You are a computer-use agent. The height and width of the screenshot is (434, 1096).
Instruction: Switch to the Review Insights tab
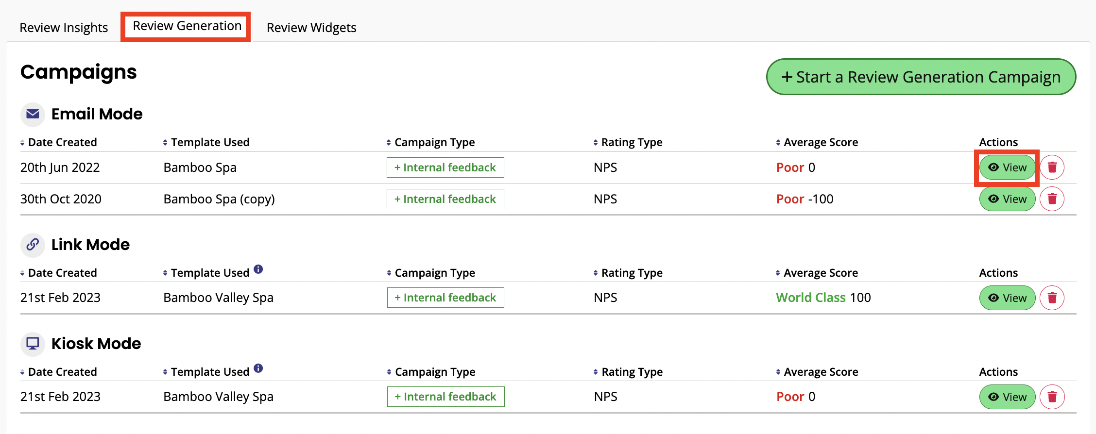click(x=64, y=28)
